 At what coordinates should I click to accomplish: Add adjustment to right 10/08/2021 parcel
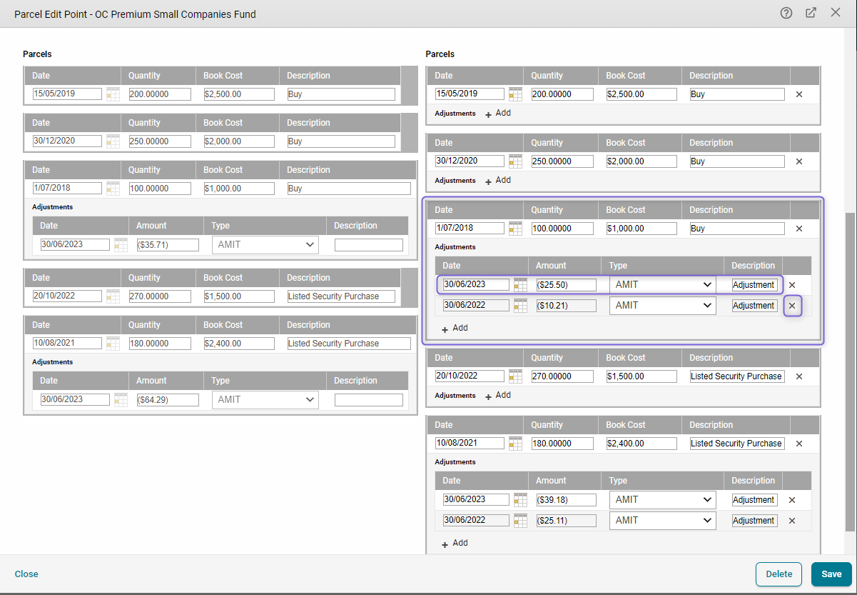point(455,543)
